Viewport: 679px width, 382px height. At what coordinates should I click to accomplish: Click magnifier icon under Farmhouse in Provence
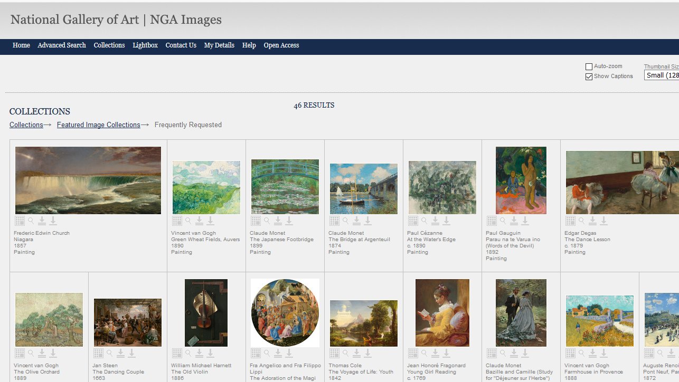point(582,353)
